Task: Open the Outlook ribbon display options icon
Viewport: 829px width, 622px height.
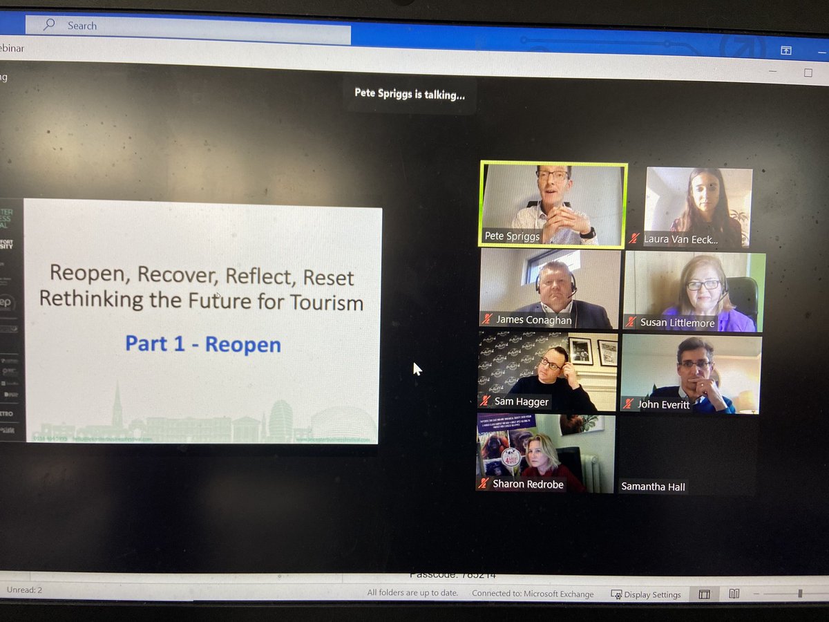Action: pyautogui.click(x=786, y=50)
